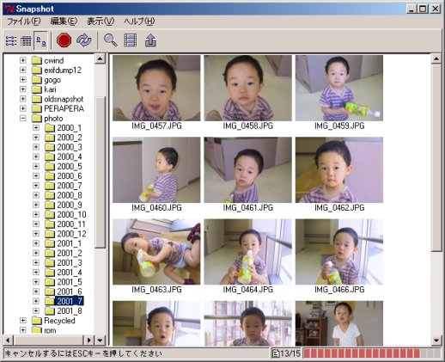The height and width of the screenshot is (362, 445).
Task: Select the Recycled folder icon
Action: [x=37, y=321]
